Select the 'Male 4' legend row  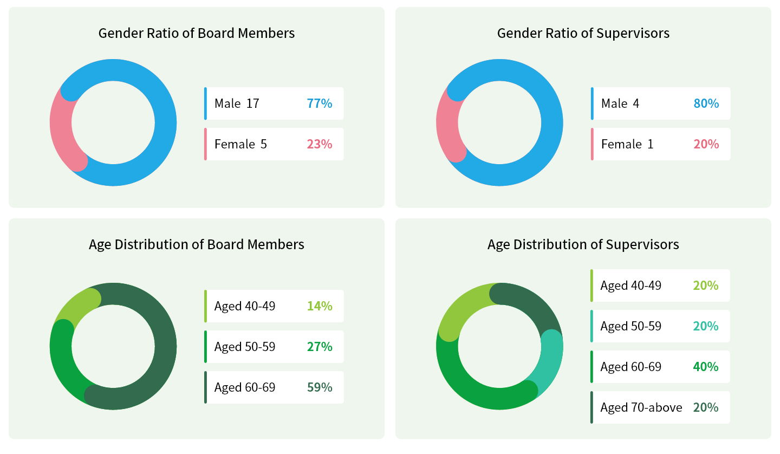coord(660,103)
